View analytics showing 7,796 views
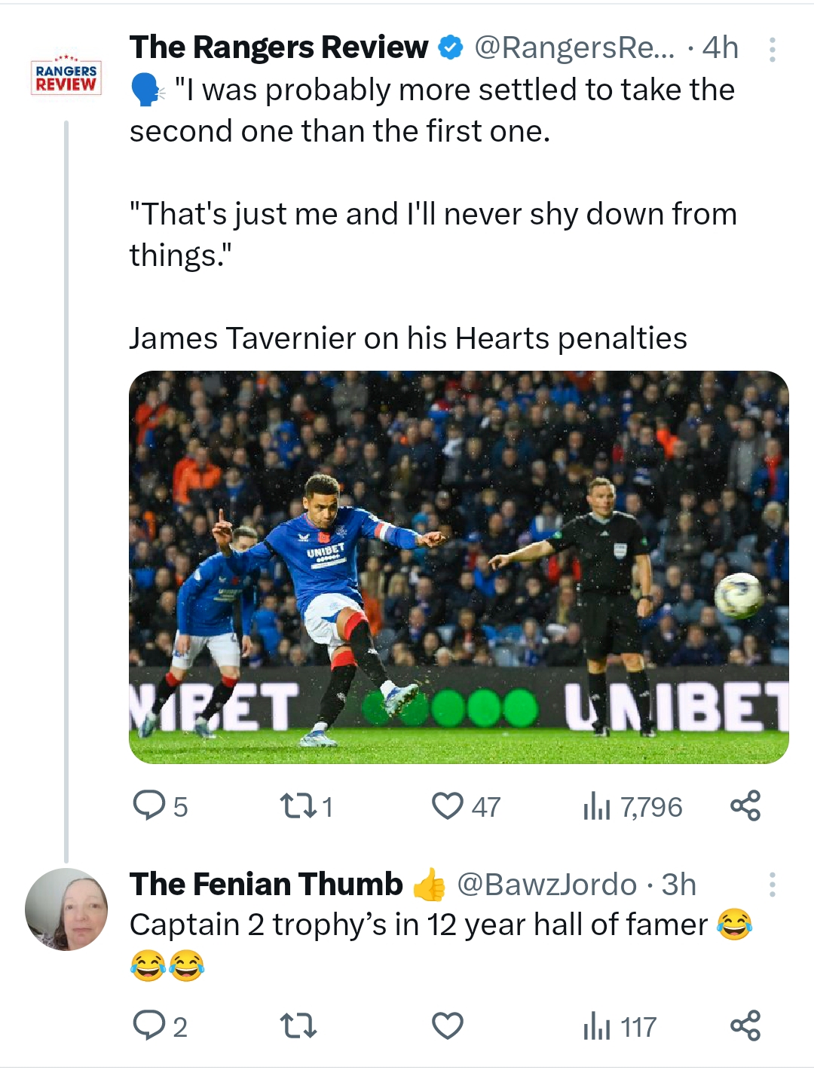Viewport: 814px width, 1082px height. click(632, 807)
